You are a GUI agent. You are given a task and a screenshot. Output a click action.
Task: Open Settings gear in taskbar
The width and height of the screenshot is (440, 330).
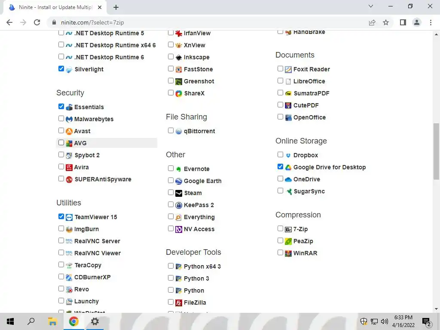point(95,321)
